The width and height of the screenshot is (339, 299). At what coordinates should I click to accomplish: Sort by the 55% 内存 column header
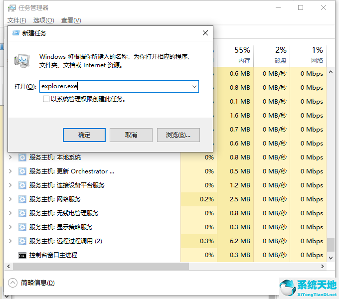click(235, 55)
